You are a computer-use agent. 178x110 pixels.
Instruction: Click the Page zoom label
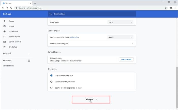[x=54, y=22]
